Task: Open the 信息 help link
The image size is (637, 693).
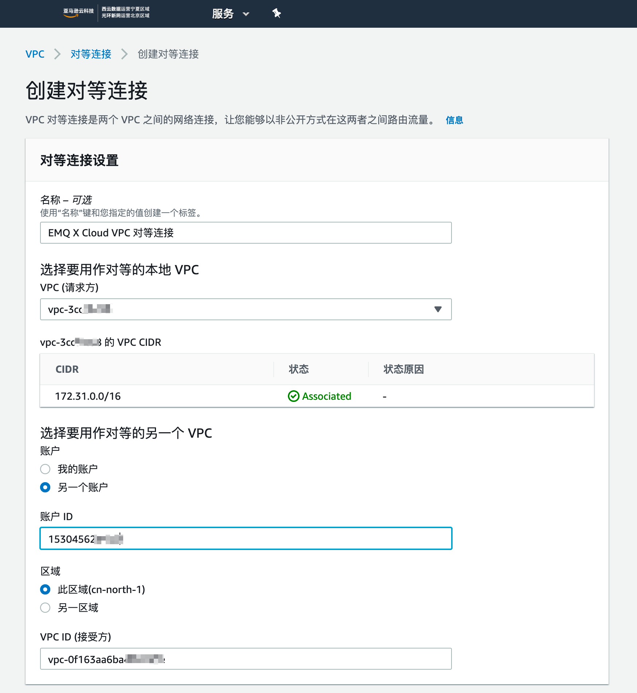Action: pos(454,120)
